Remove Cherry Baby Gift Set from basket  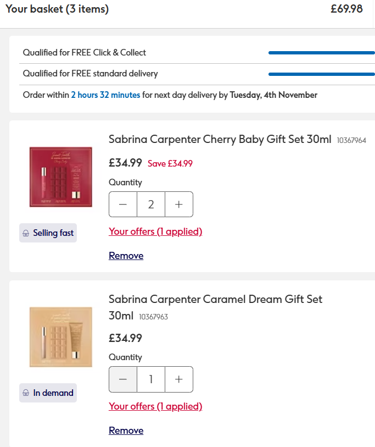click(126, 256)
